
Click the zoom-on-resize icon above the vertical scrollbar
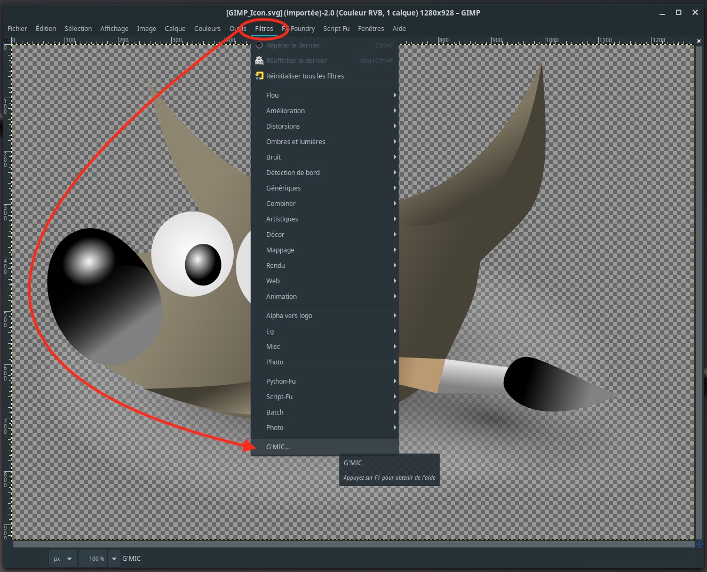click(699, 41)
